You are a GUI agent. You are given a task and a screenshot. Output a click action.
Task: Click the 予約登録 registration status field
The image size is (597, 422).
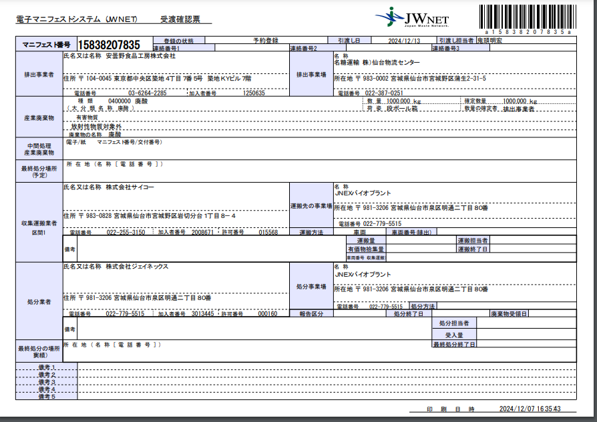coord(265,41)
